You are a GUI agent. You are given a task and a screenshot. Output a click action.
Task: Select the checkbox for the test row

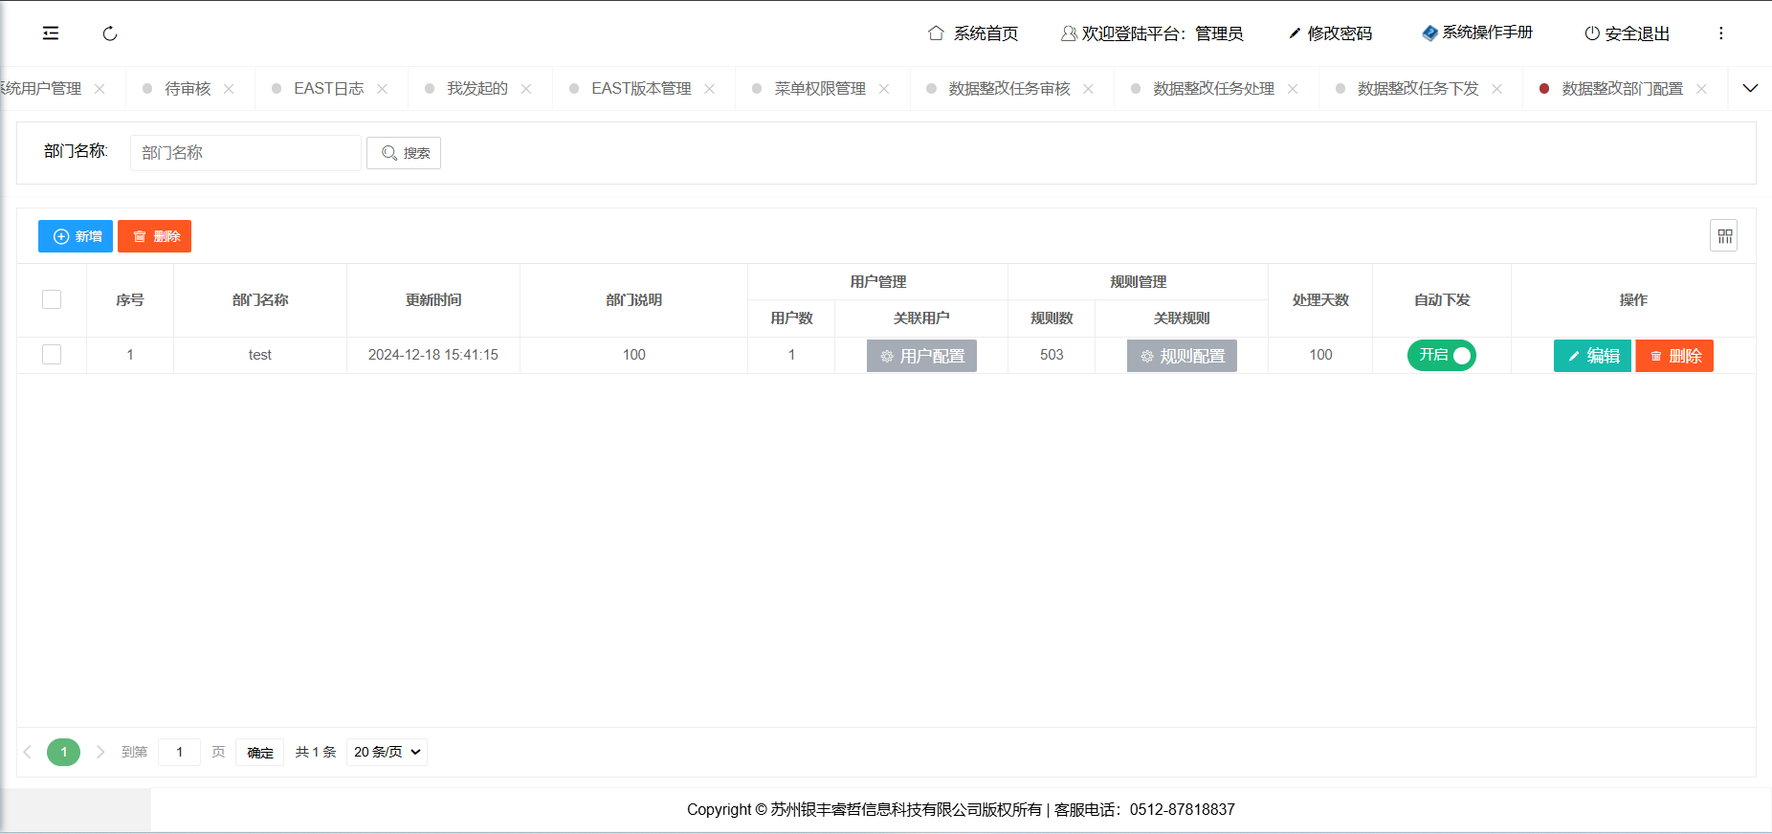pos(52,355)
